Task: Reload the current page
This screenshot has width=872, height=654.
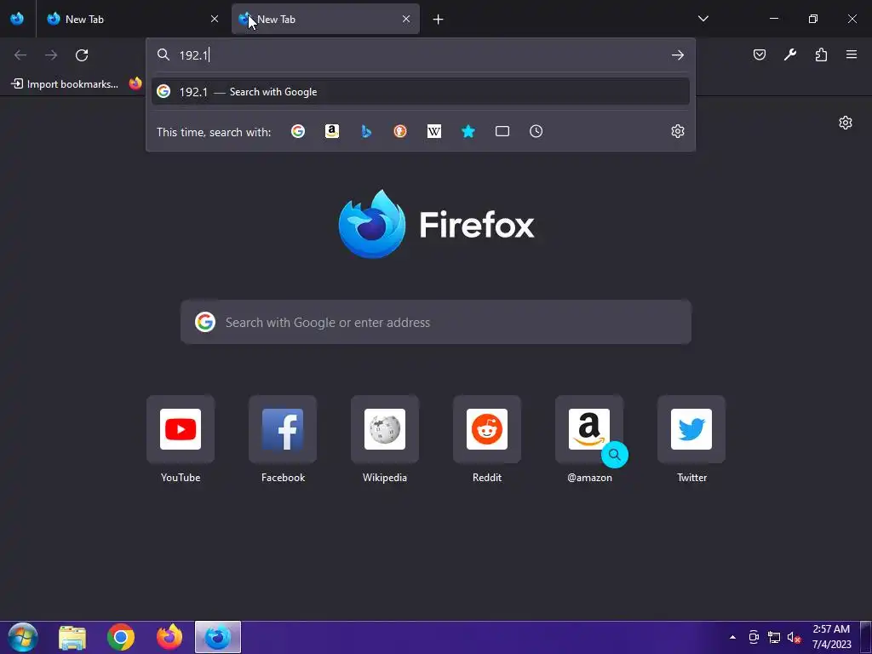Action: [82, 55]
